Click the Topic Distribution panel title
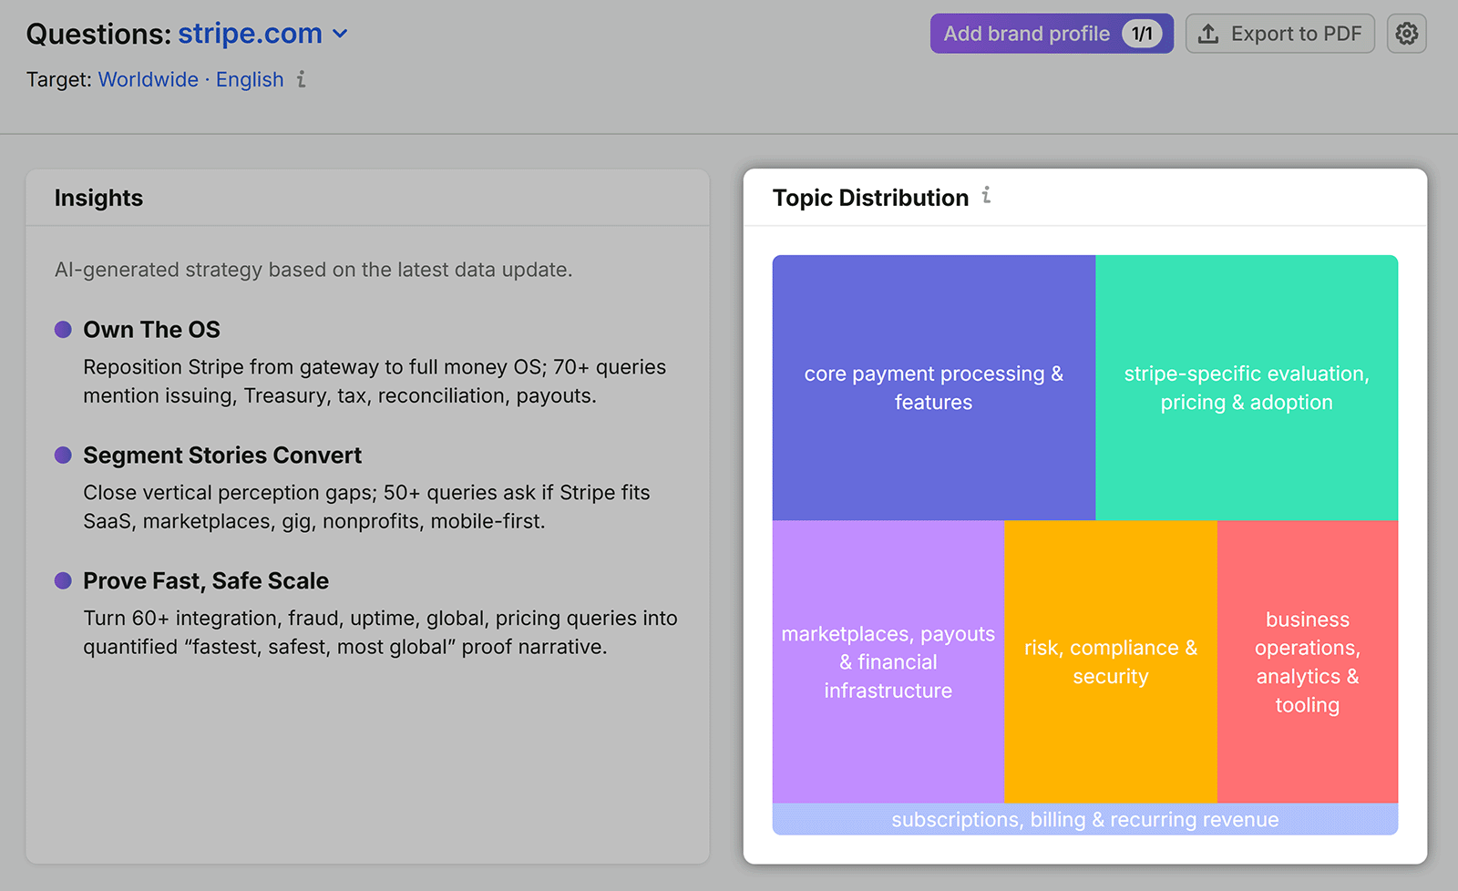The image size is (1458, 891). pos(870,198)
